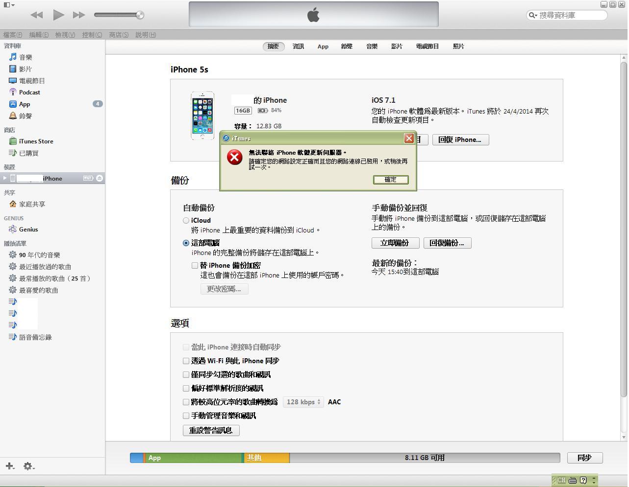Switch to the 鈴聲 tab
The width and height of the screenshot is (629, 487).
coord(347,46)
